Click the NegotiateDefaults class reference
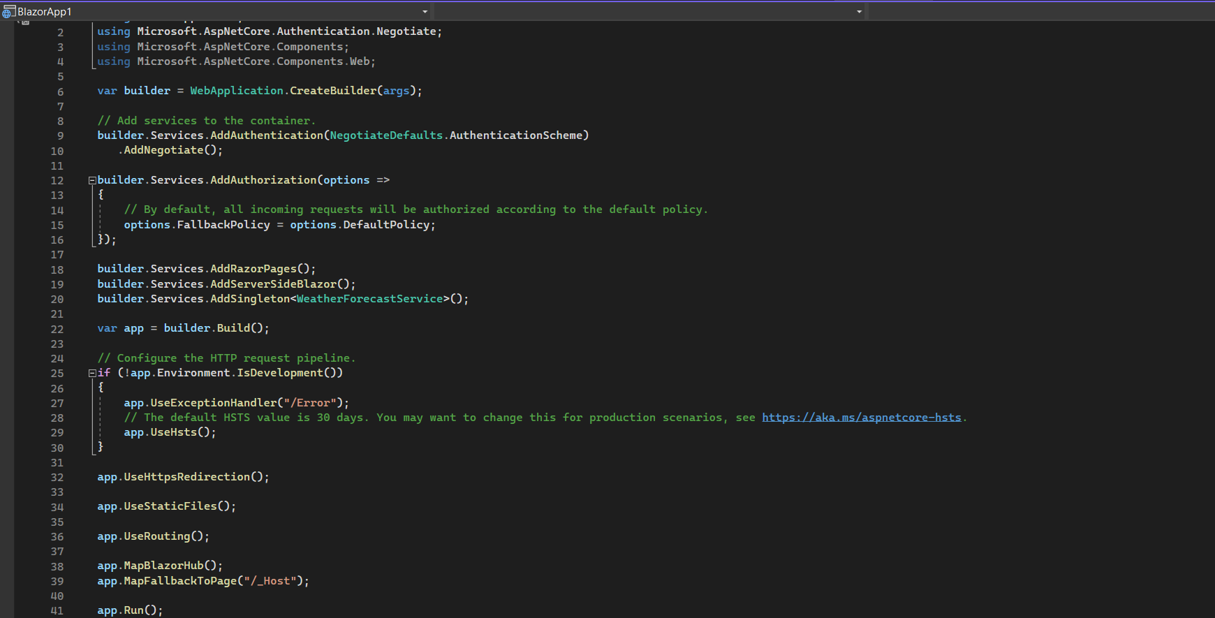Screen dimensions: 1215x618 pyautogui.click(x=386, y=135)
